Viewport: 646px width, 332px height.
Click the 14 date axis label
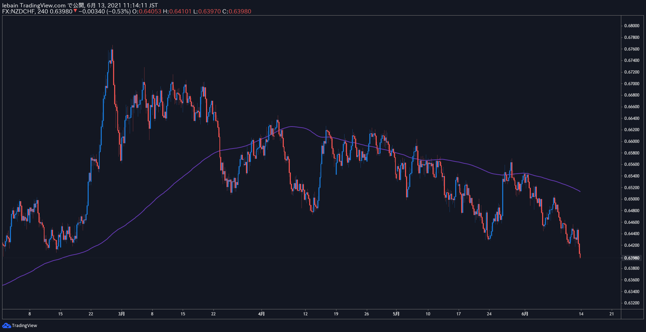pyautogui.click(x=581, y=314)
